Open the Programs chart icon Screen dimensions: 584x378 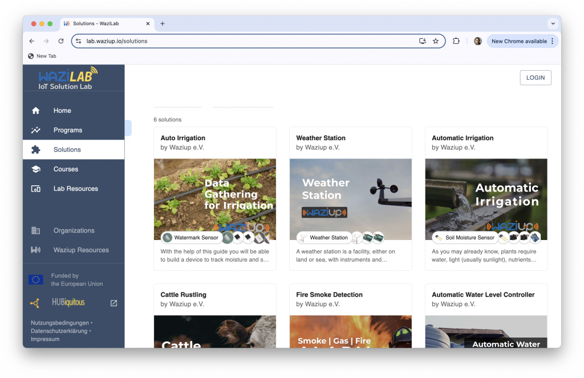pos(36,130)
